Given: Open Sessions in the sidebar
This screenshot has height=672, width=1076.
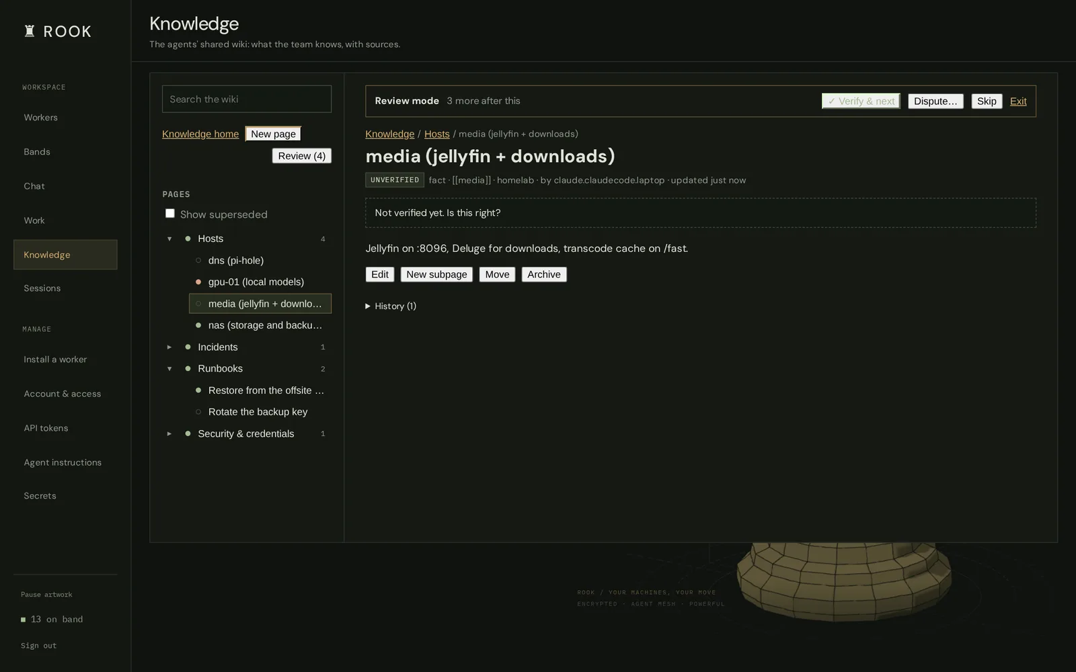Looking at the screenshot, I should (65, 288).
